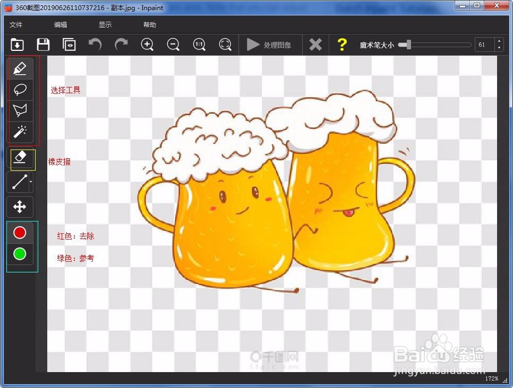This screenshot has height=388, width=513.
Task: Click the yellow help question mark
Action: 342,45
